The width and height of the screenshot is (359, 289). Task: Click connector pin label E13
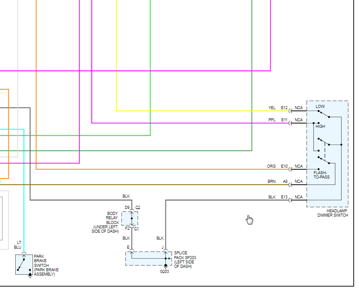tap(284, 197)
